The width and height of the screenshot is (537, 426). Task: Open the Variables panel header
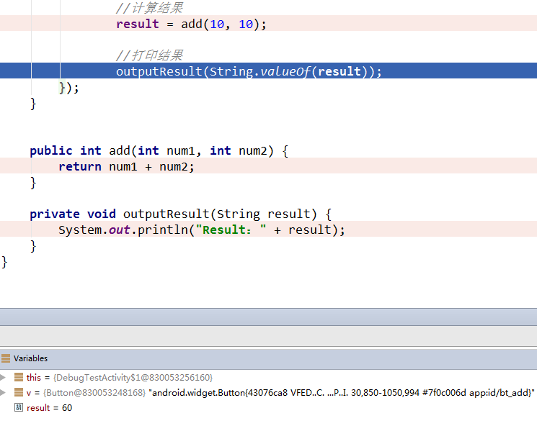pos(268,358)
